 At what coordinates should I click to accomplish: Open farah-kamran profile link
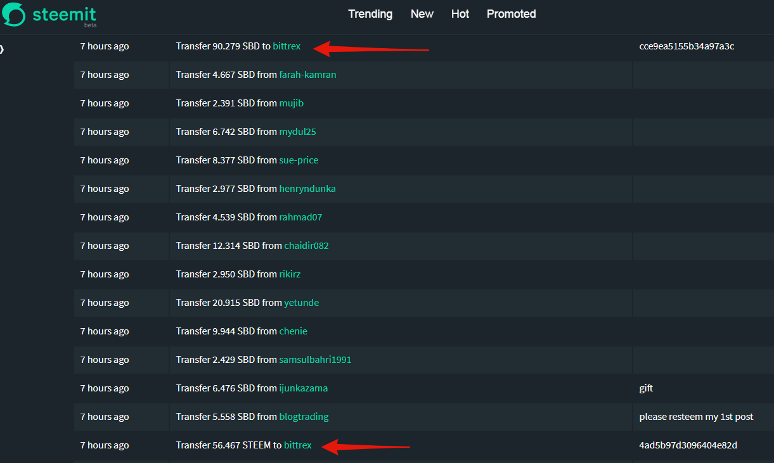coord(307,75)
